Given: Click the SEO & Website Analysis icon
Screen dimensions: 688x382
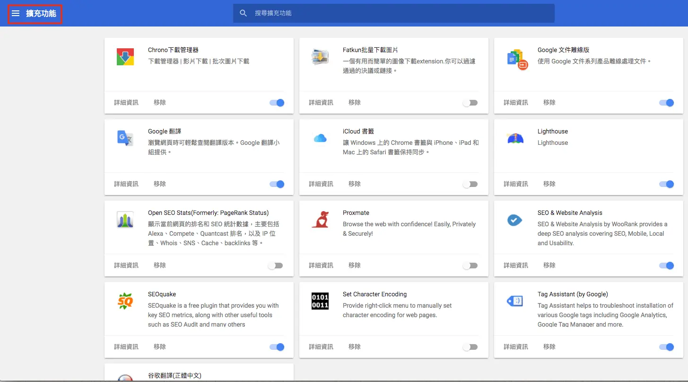Looking at the screenshot, I should 515,220.
